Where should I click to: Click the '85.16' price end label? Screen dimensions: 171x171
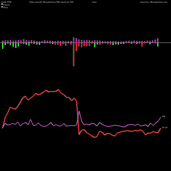(165, 128)
